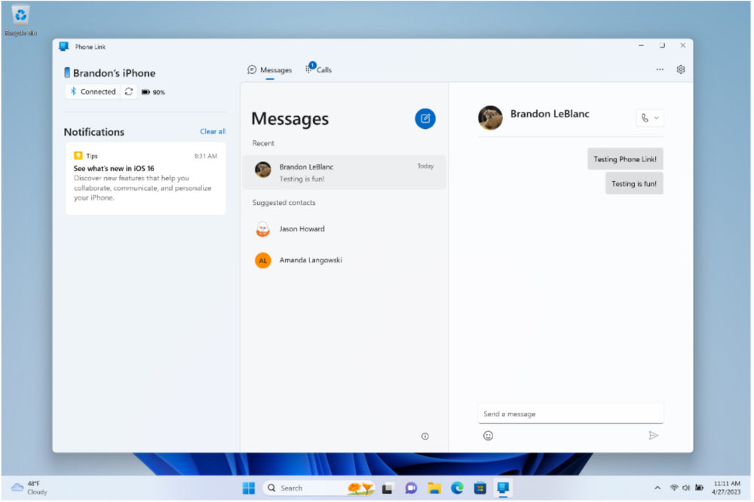The width and height of the screenshot is (754, 502).
Task: Open File Explorer from the taskbar
Action: coord(435,489)
